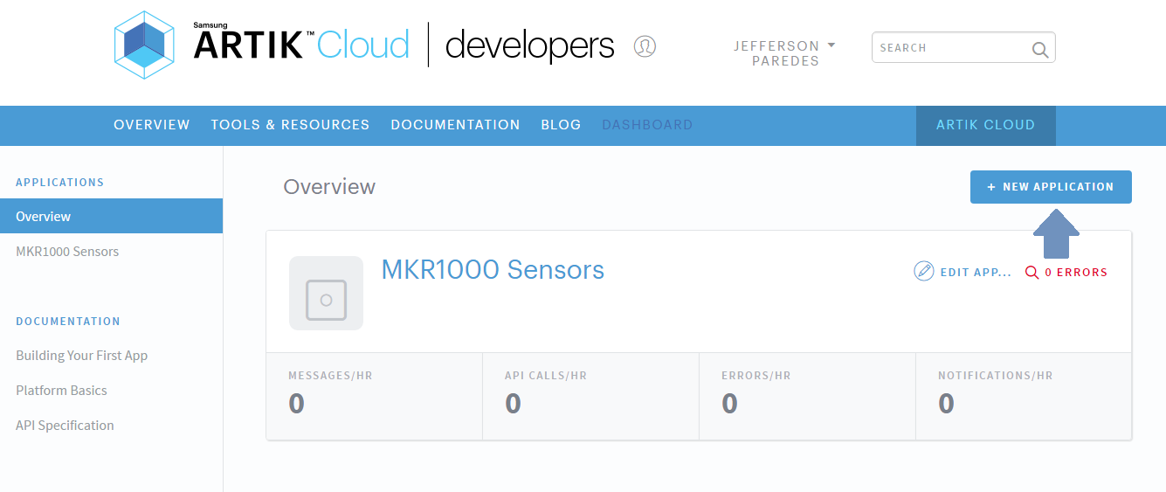
Task: Select the Dashboard menu item
Action: 647,124
